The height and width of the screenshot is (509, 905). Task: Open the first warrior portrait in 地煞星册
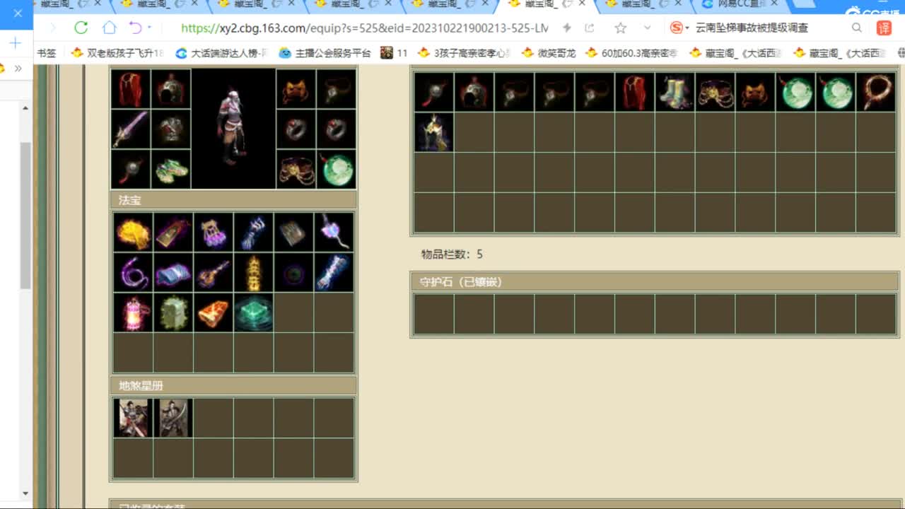[133, 418]
